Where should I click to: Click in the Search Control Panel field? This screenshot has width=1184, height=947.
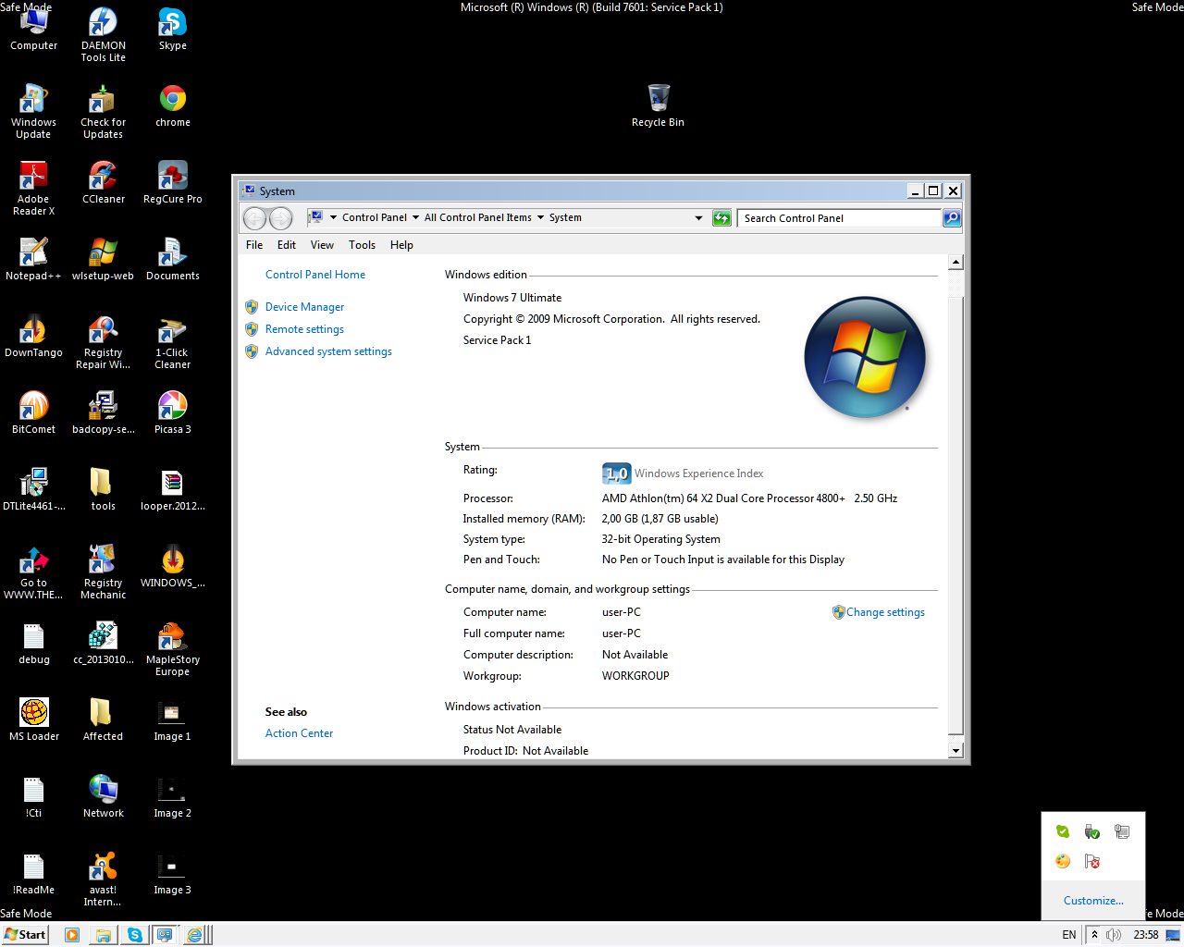[839, 218]
